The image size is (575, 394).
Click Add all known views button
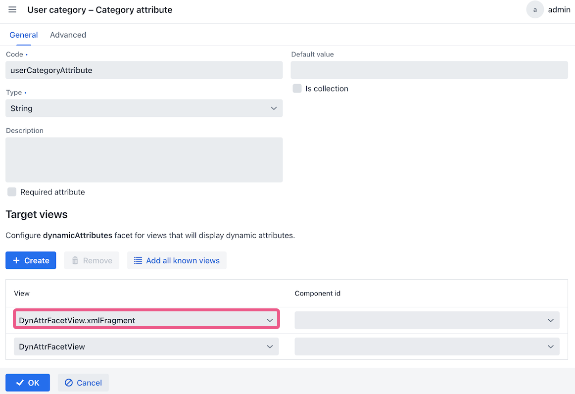click(177, 260)
